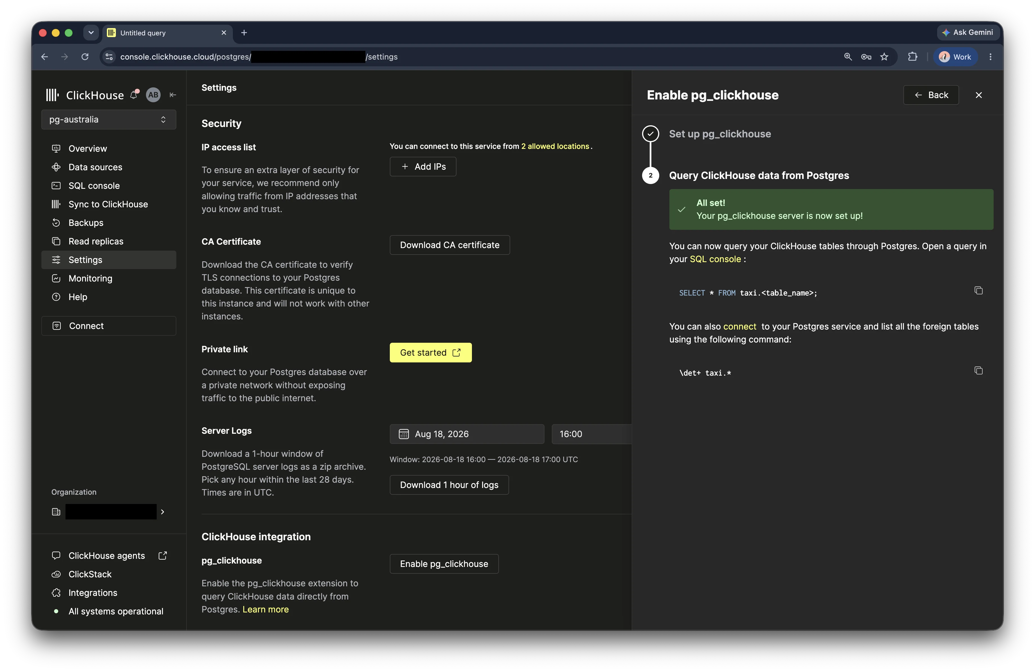The width and height of the screenshot is (1035, 672).
Task: Copy the SELECT query snippet
Action: [978, 290]
